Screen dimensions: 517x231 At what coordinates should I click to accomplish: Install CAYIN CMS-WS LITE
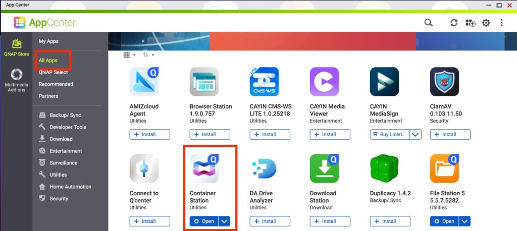pos(270,135)
